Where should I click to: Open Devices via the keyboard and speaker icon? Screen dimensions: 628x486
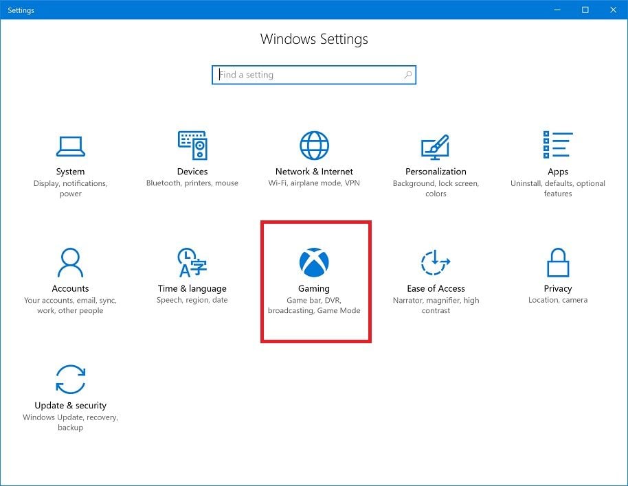point(192,146)
